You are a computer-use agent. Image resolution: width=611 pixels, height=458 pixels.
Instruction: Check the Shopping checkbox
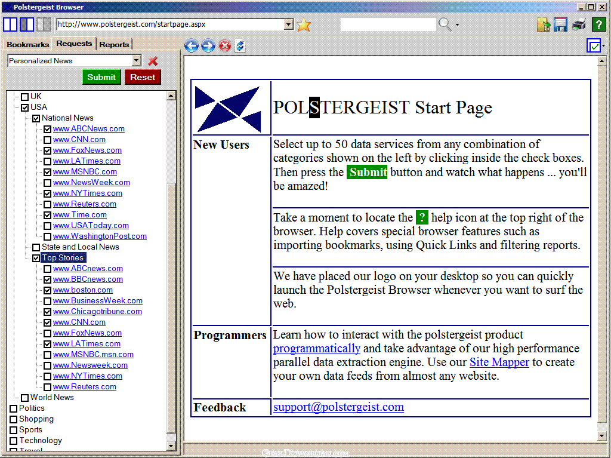tap(14, 419)
